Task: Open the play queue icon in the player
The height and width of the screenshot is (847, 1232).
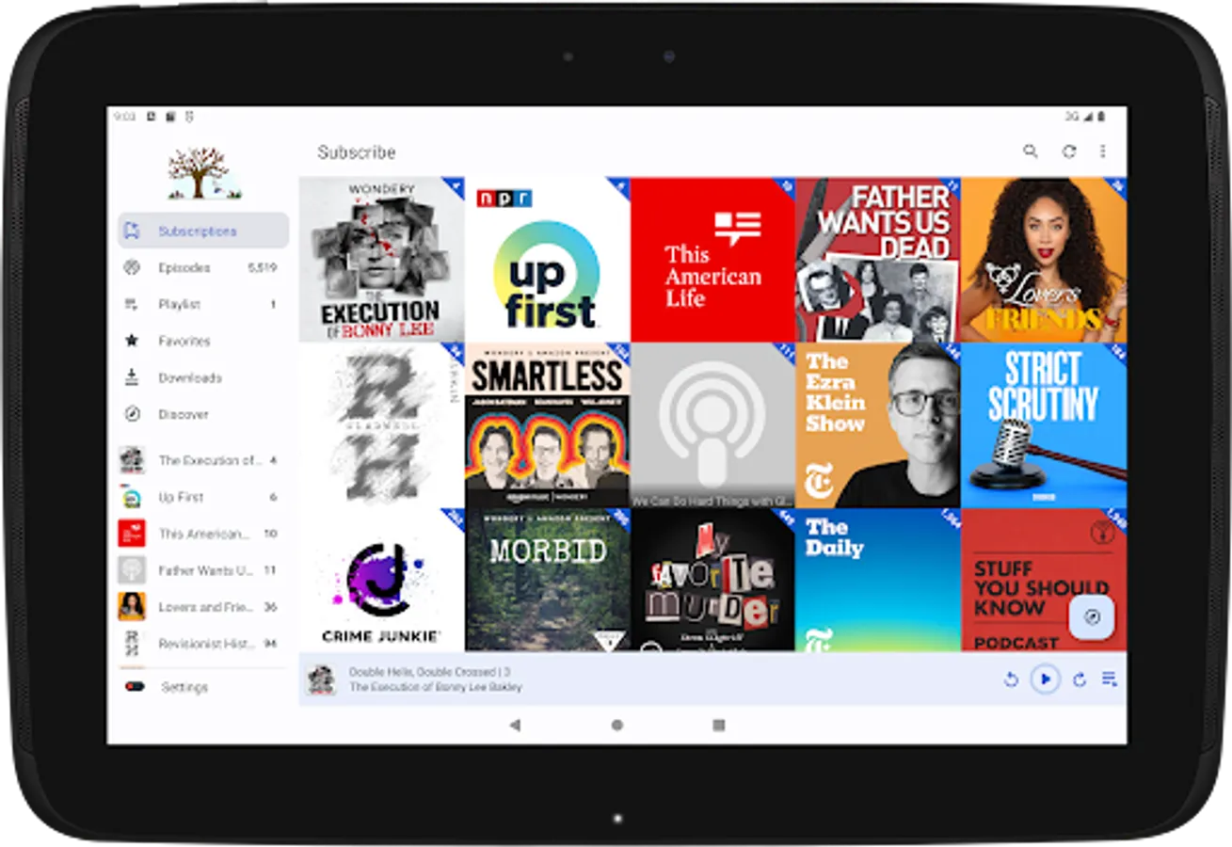Action: [x=1110, y=679]
